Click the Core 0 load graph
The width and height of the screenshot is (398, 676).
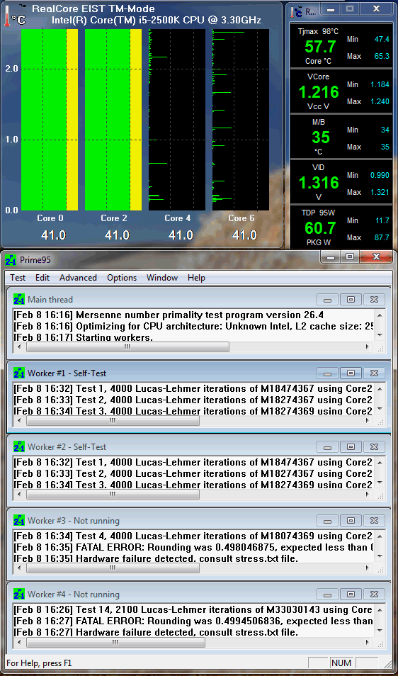pyautogui.click(x=50, y=120)
